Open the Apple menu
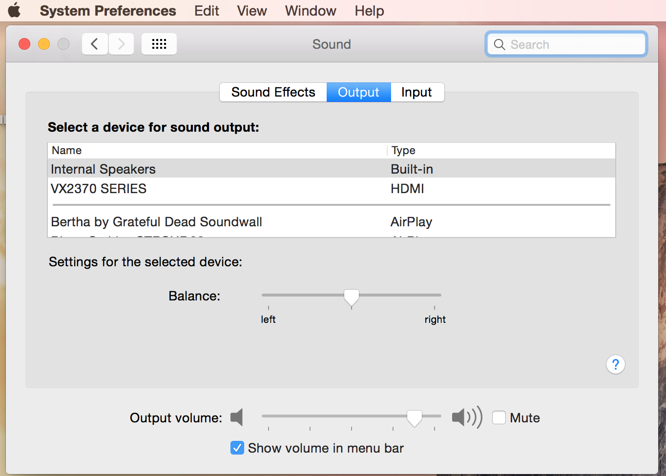This screenshot has height=476, width=666. pos(14,10)
